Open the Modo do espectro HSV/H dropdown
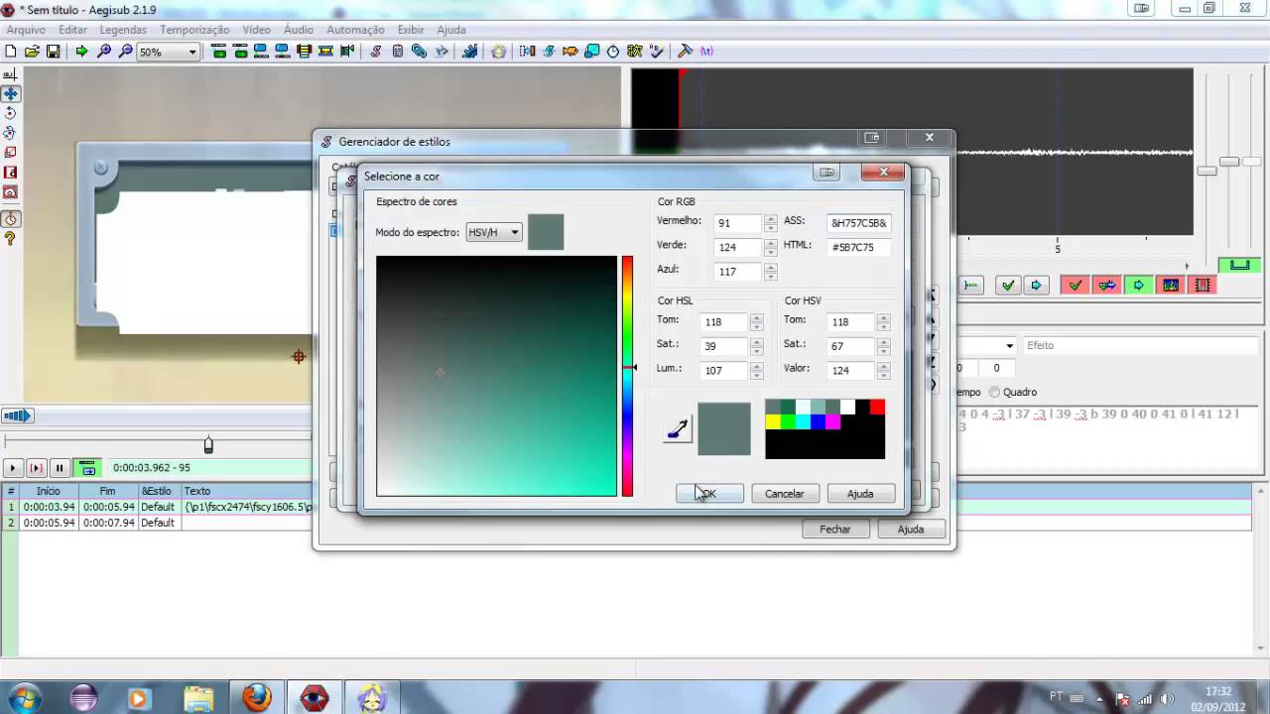Viewport: 1270px width, 714px height. [x=494, y=232]
